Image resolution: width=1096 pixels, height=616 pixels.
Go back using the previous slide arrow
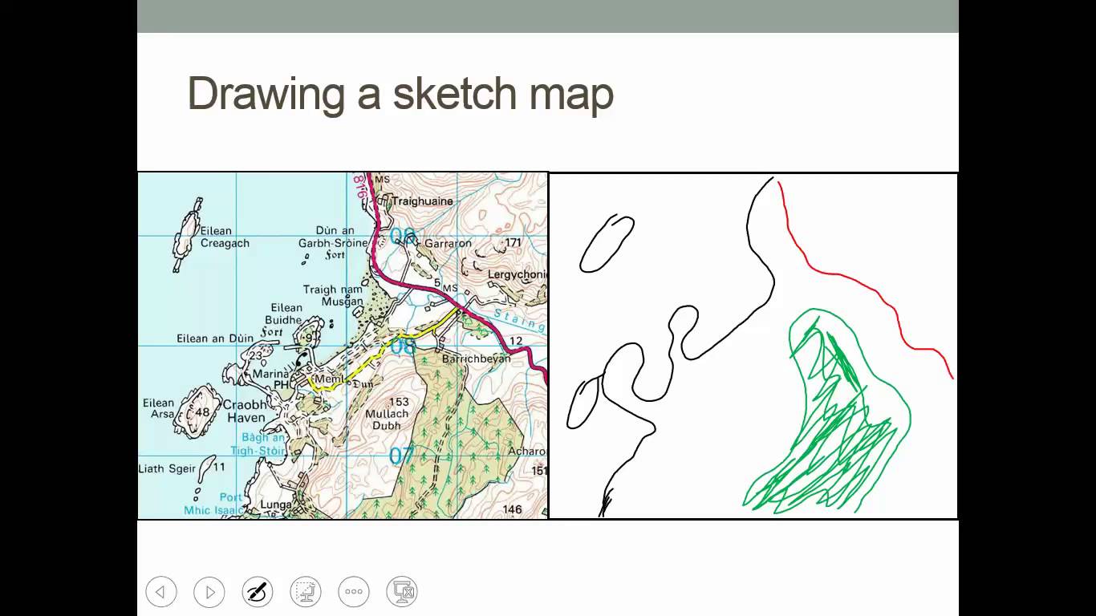coord(161,591)
